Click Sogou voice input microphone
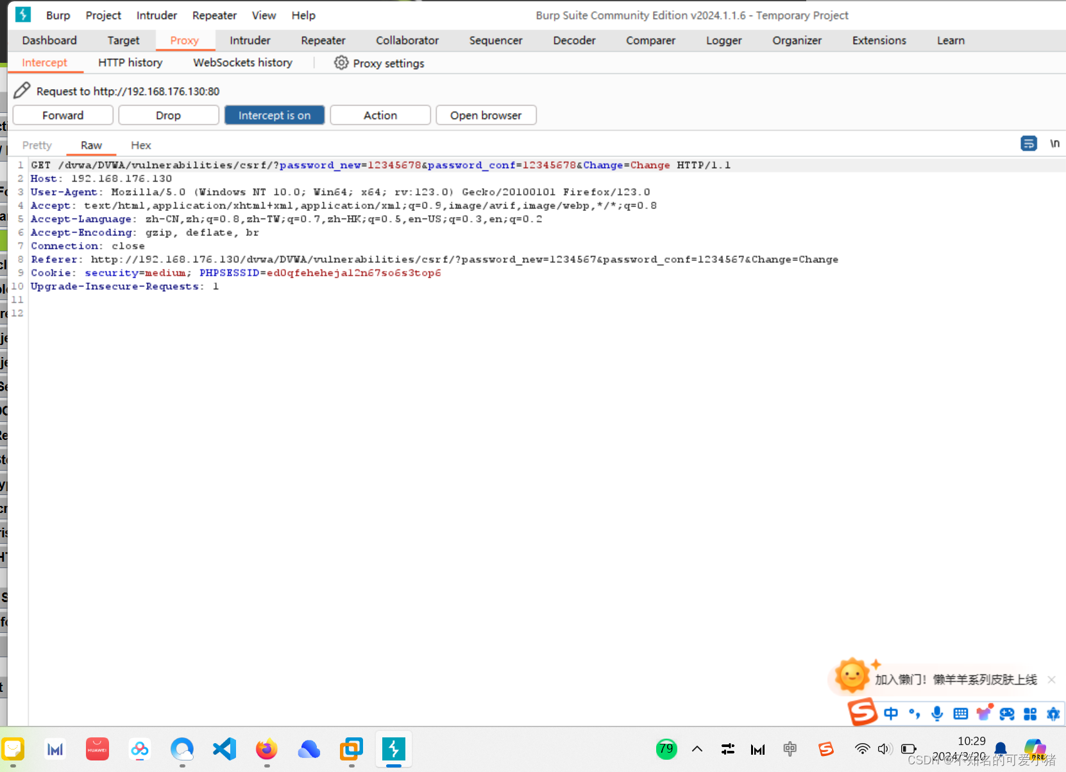This screenshot has width=1066, height=772. click(x=937, y=714)
